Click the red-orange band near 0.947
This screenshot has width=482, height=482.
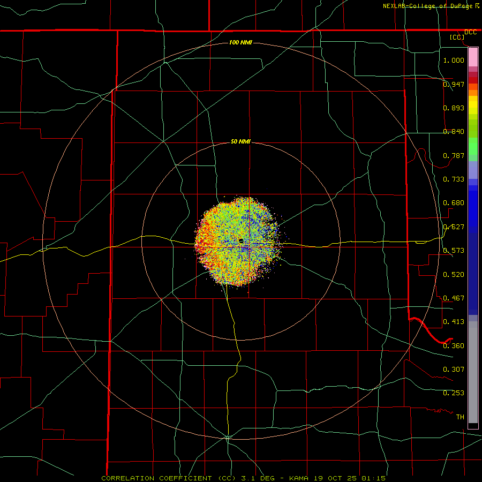coord(473,87)
